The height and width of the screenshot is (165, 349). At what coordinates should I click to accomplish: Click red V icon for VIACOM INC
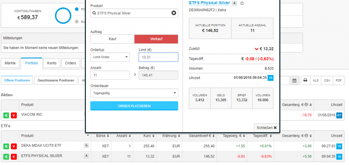tap(14, 115)
